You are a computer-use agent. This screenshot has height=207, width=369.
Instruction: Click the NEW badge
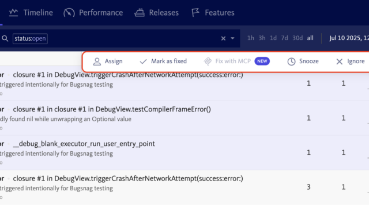(262, 62)
